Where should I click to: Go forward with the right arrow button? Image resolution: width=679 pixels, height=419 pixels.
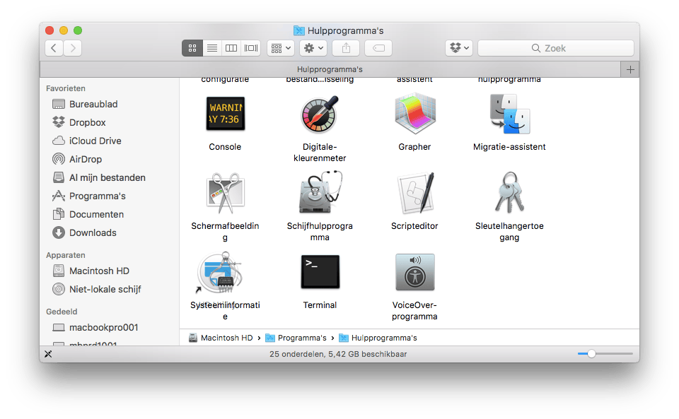click(x=73, y=48)
